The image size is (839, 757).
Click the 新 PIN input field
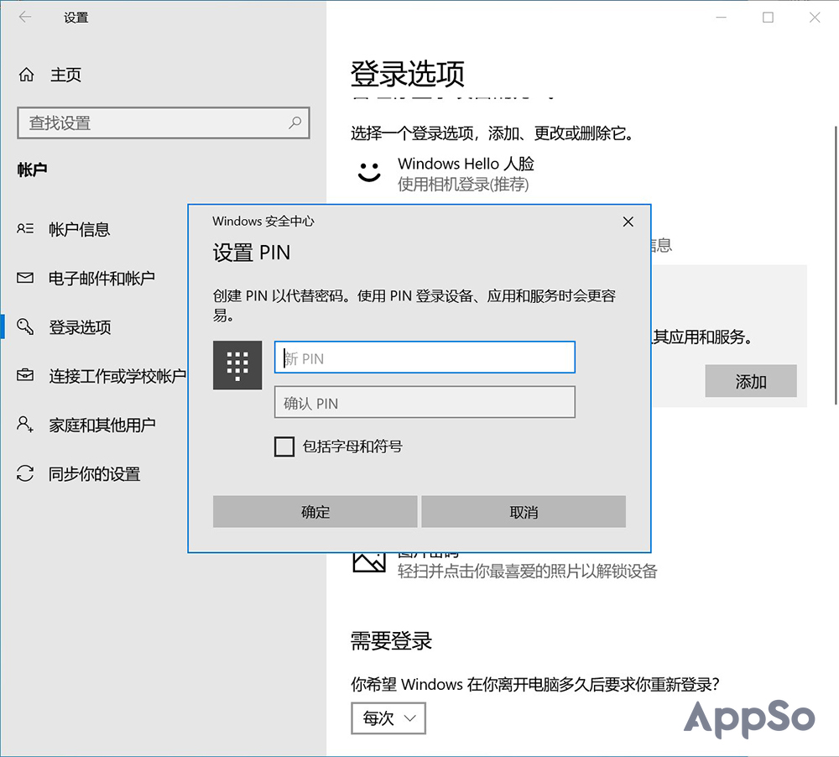tap(424, 357)
